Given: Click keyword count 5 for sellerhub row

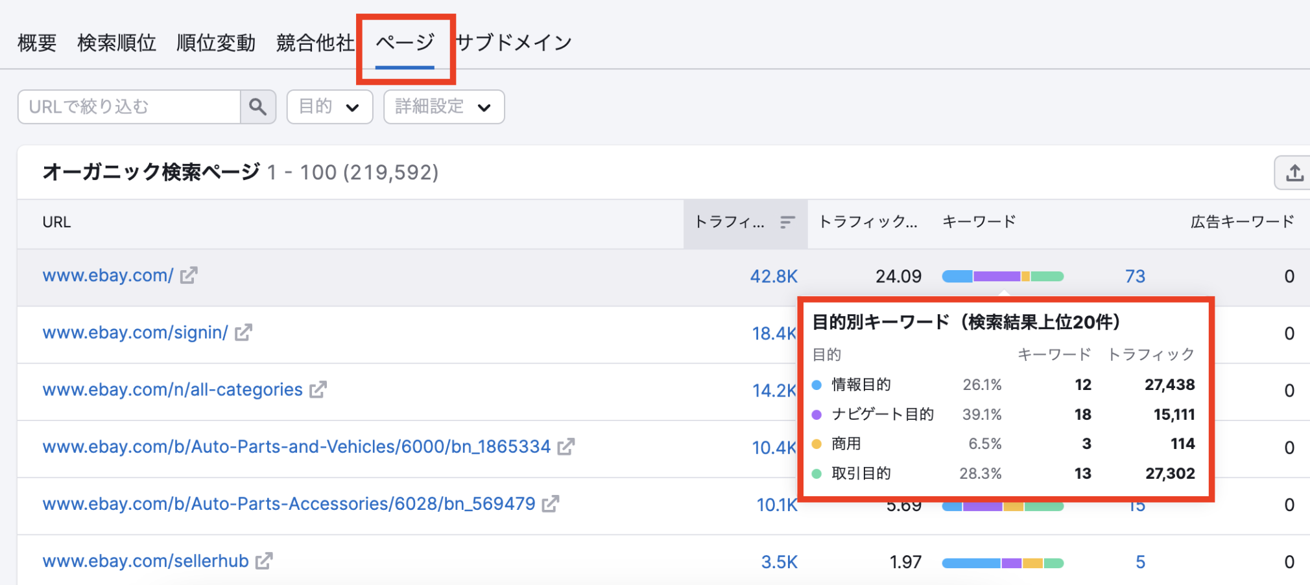Looking at the screenshot, I should [x=1140, y=562].
